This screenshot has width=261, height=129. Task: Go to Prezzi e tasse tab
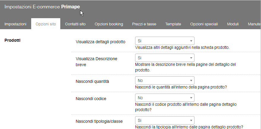[144, 24]
